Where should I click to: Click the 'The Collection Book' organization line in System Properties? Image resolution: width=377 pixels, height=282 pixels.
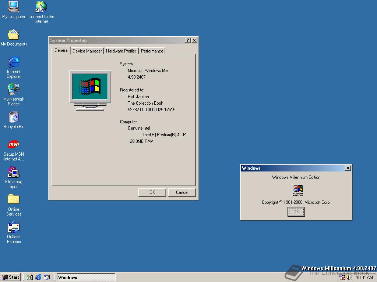pyautogui.click(x=145, y=103)
